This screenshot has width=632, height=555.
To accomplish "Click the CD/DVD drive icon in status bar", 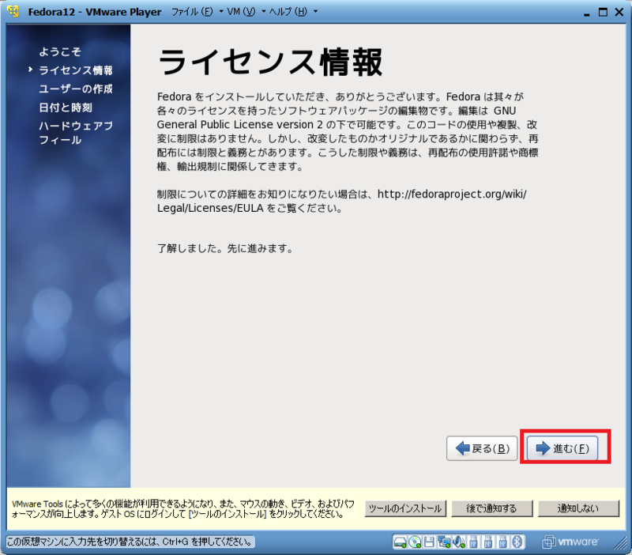I will (415, 542).
